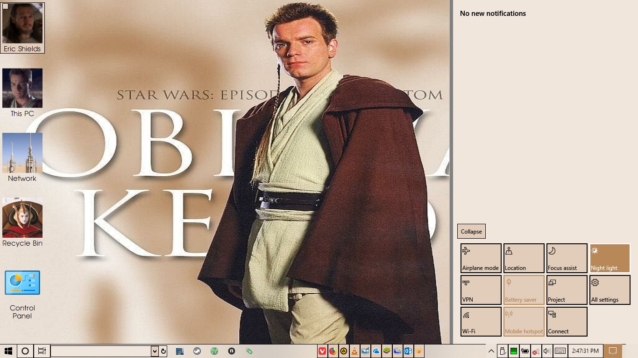
Task: Click the green square tray icon
Action: pyautogui.click(x=514, y=351)
